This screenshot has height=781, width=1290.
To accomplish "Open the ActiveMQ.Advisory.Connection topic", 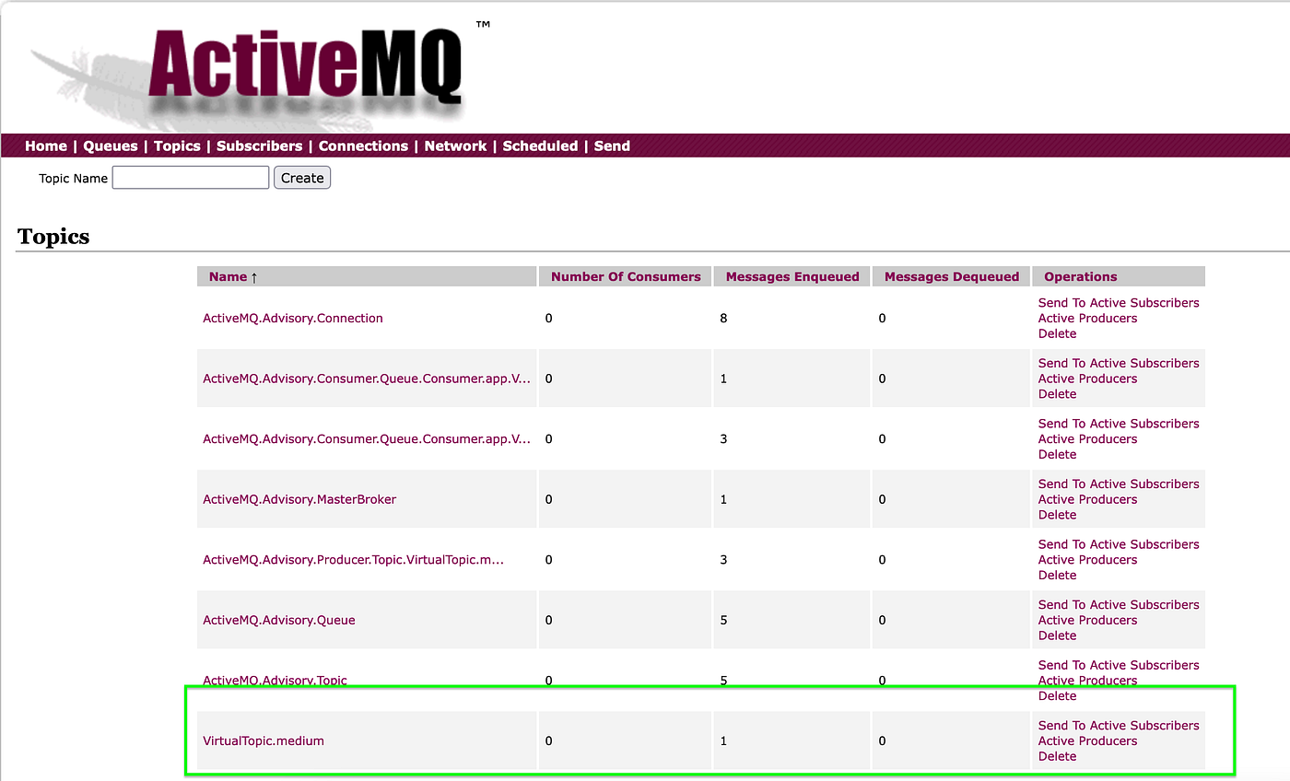I will (293, 318).
